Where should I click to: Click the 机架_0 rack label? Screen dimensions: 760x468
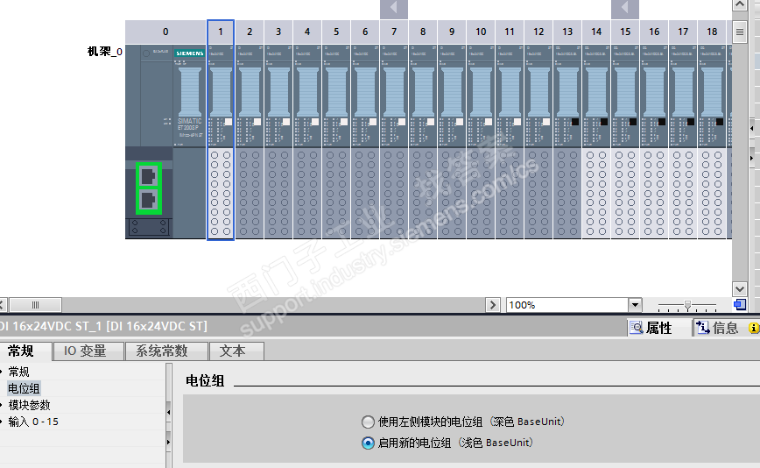pyautogui.click(x=105, y=52)
